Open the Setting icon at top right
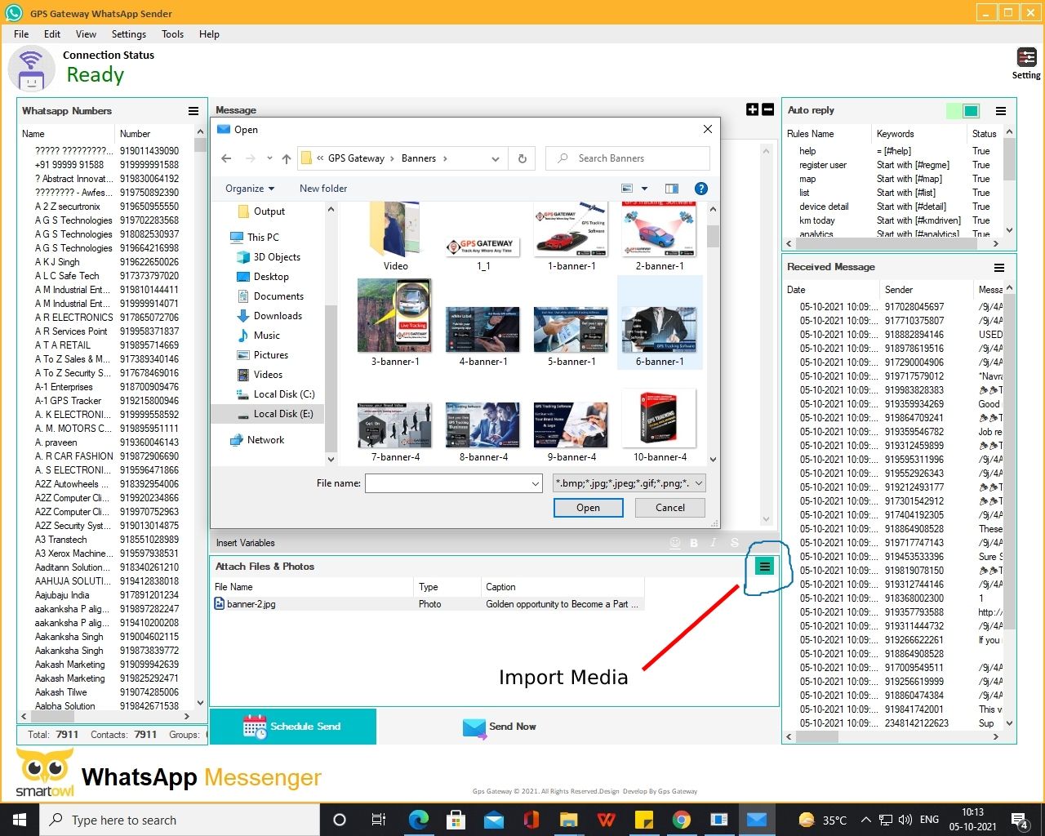This screenshot has height=836, width=1045. click(x=1026, y=58)
